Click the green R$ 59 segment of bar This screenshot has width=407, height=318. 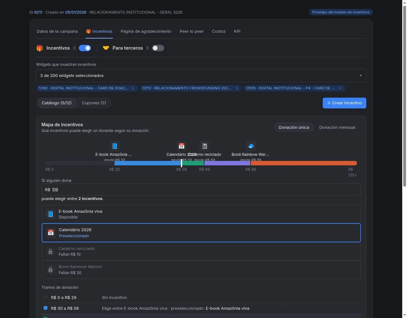pyautogui.click(x=193, y=163)
